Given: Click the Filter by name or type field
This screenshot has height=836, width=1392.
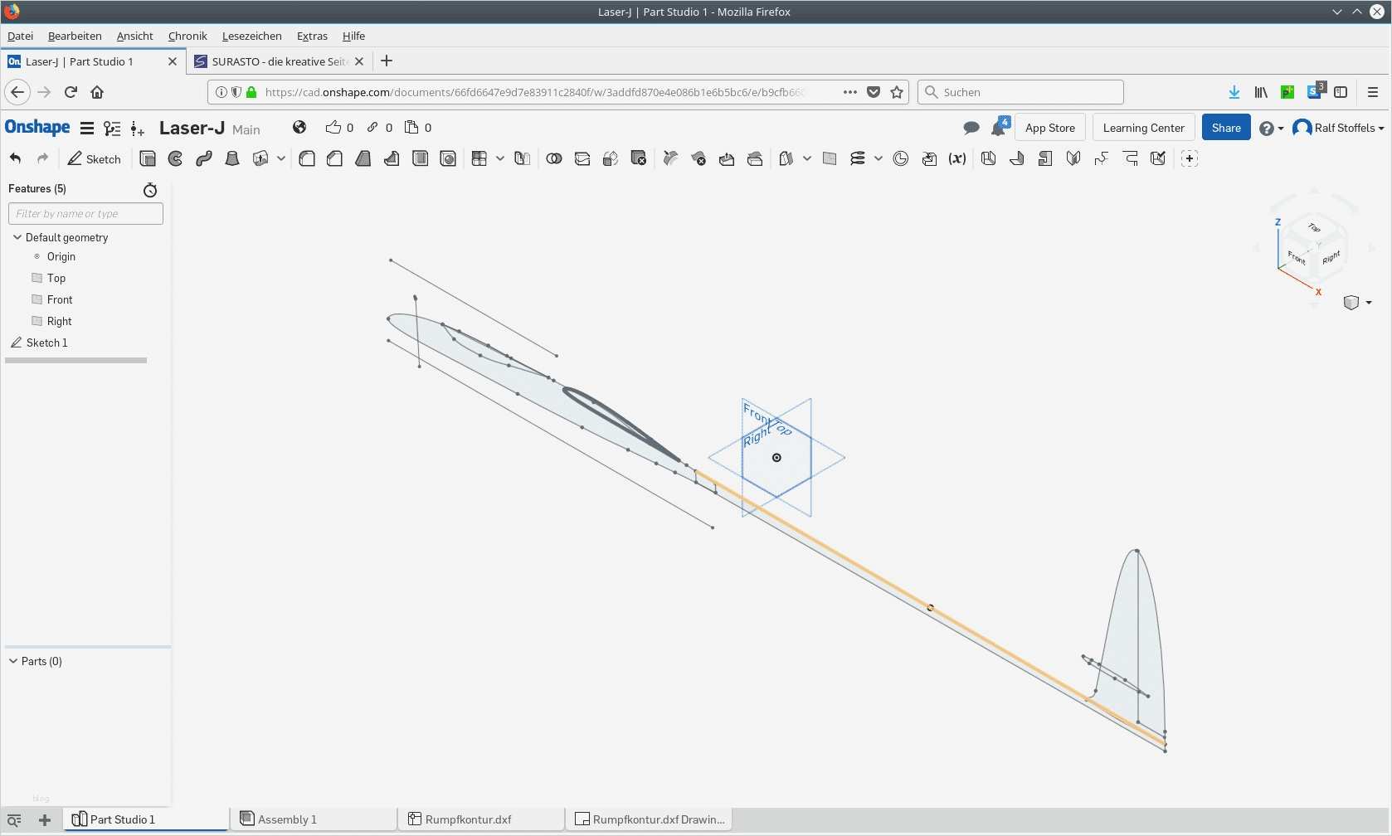Looking at the screenshot, I should coord(85,214).
